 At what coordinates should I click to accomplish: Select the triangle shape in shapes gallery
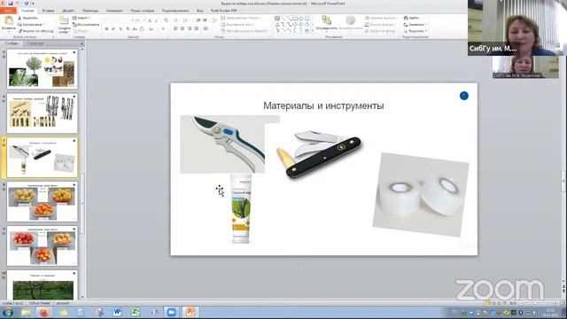[x=277, y=25]
